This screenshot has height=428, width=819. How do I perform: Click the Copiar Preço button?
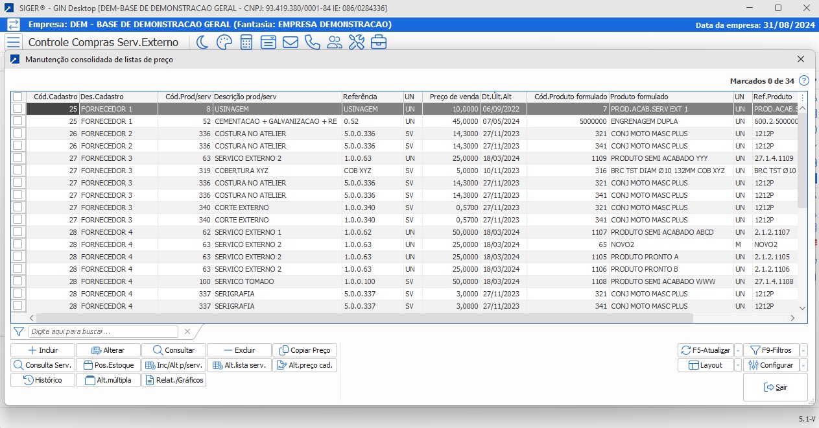[305, 350]
